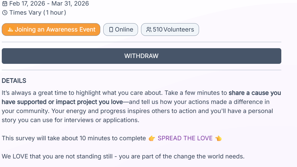Click the people icon in the Volunteers badge
297x167 pixels.
(x=149, y=30)
